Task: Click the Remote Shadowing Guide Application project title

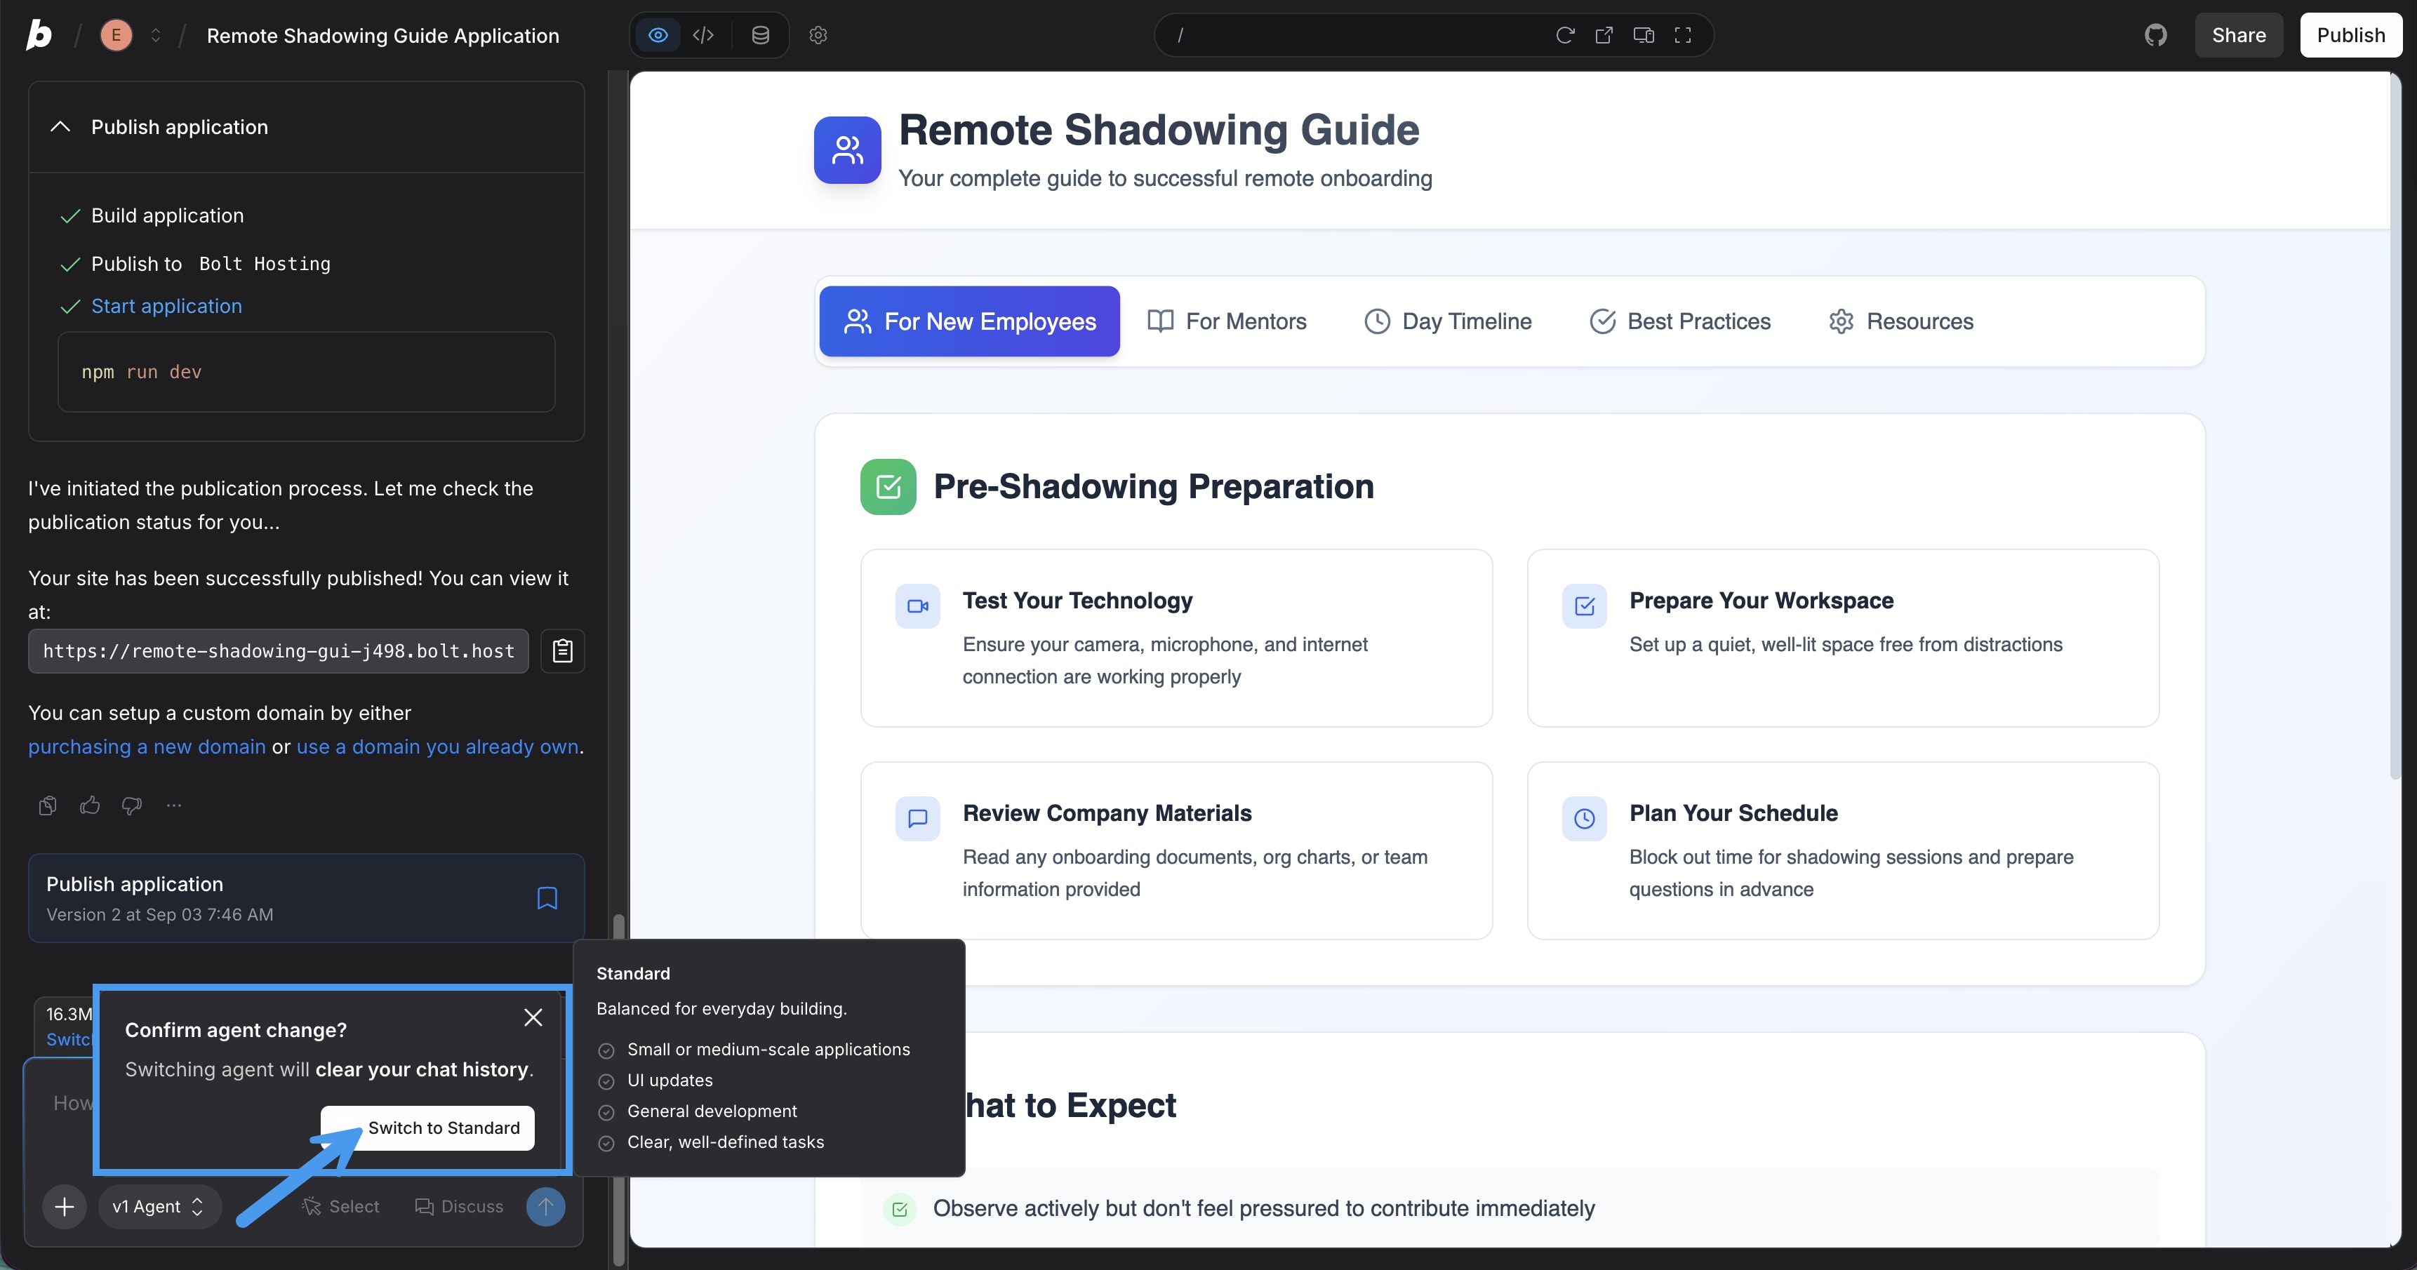Action: (x=382, y=36)
